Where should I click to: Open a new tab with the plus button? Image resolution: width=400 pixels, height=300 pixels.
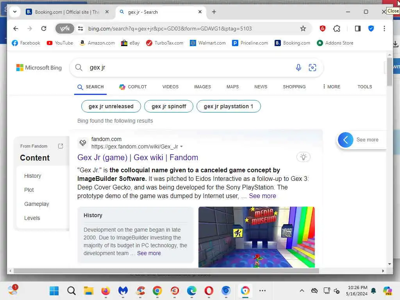tap(214, 12)
